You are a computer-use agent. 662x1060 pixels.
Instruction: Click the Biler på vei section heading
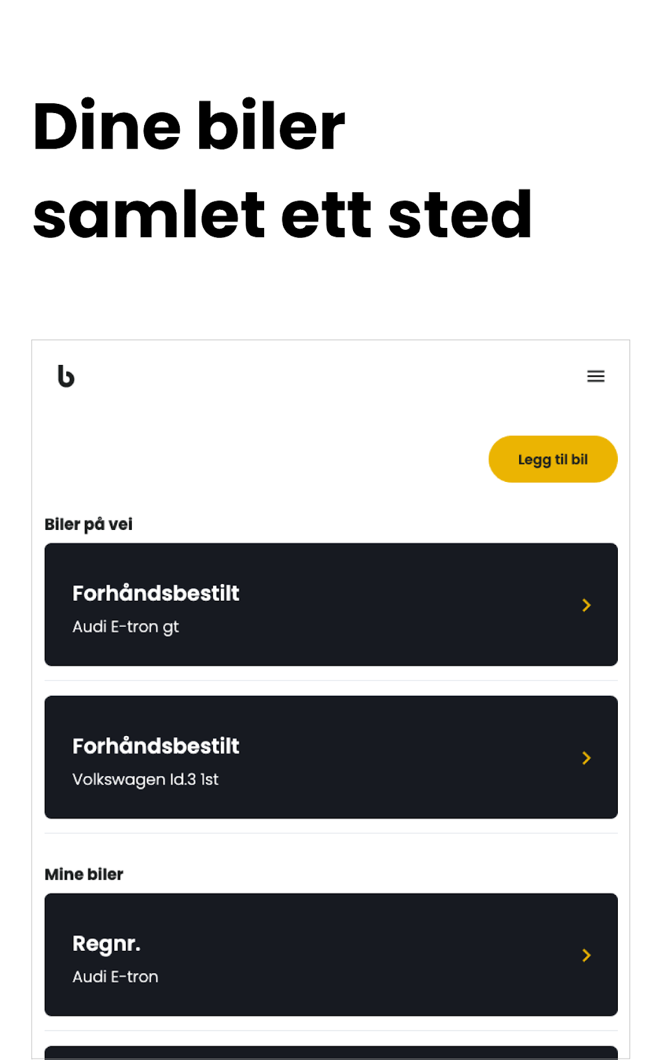pyautogui.click(x=88, y=524)
